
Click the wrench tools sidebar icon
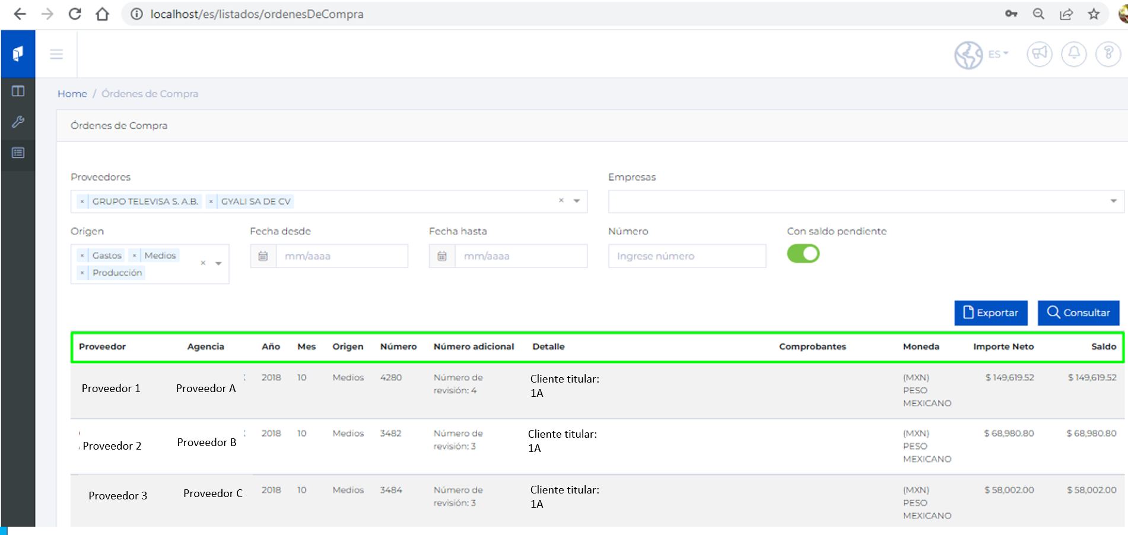(x=18, y=122)
